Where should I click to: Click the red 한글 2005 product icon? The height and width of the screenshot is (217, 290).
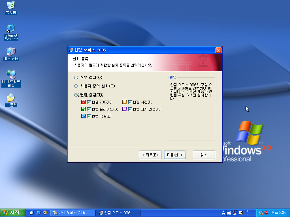(x=84, y=102)
